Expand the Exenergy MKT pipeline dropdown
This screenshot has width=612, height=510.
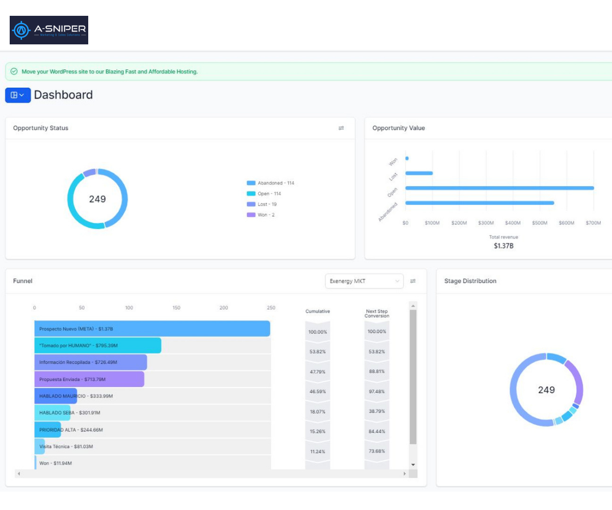point(364,281)
